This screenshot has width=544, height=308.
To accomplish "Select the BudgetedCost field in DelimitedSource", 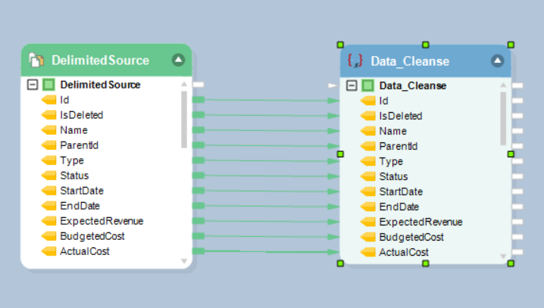I will (x=92, y=236).
